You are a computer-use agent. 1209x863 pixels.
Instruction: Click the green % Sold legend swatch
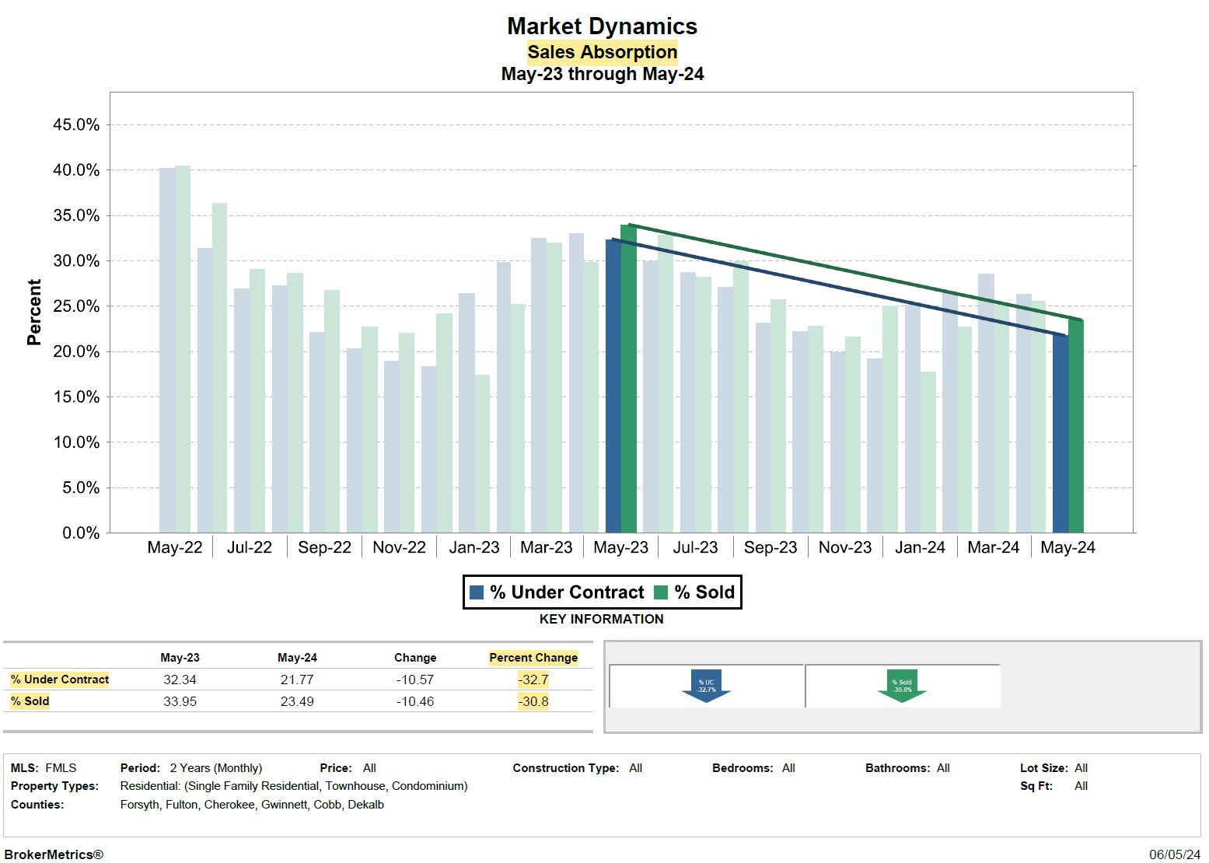click(x=661, y=592)
